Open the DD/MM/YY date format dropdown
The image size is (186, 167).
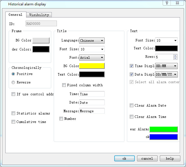click(166, 74)
